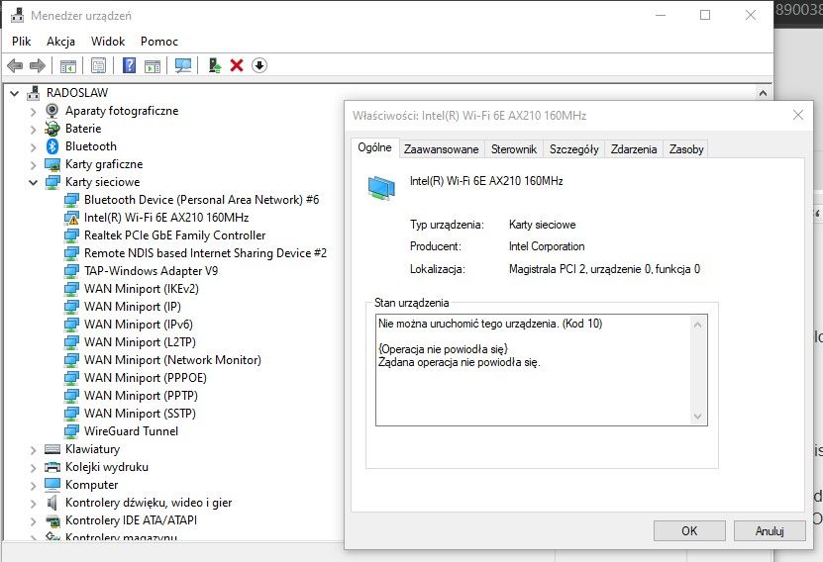Viewport: 823px width, 562px height.
Task: Open the Akcja menu
Action: point(60,42)
